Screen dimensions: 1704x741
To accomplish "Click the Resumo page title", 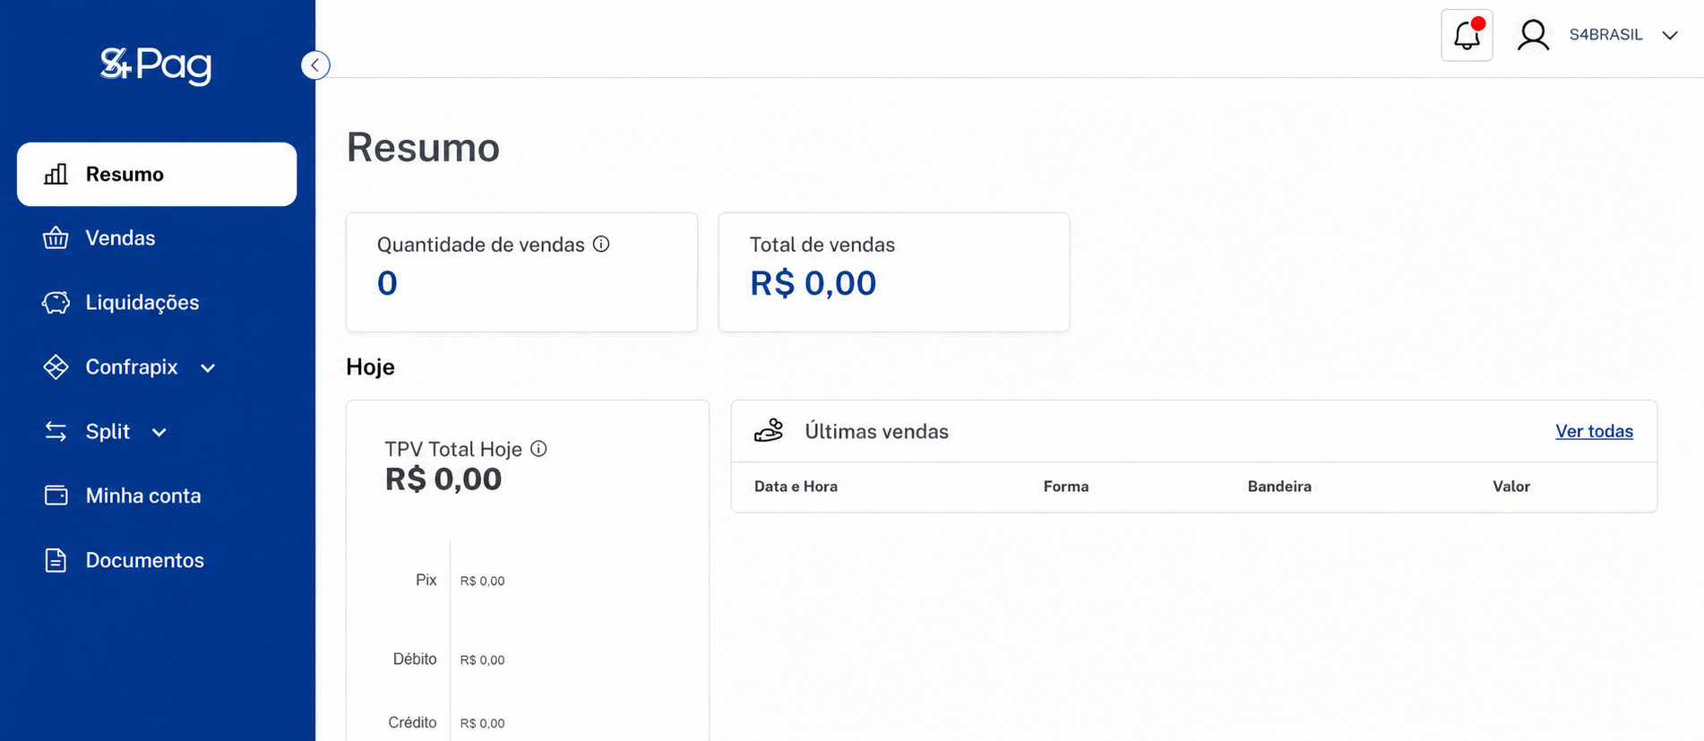I will click(x=423, y=147).
